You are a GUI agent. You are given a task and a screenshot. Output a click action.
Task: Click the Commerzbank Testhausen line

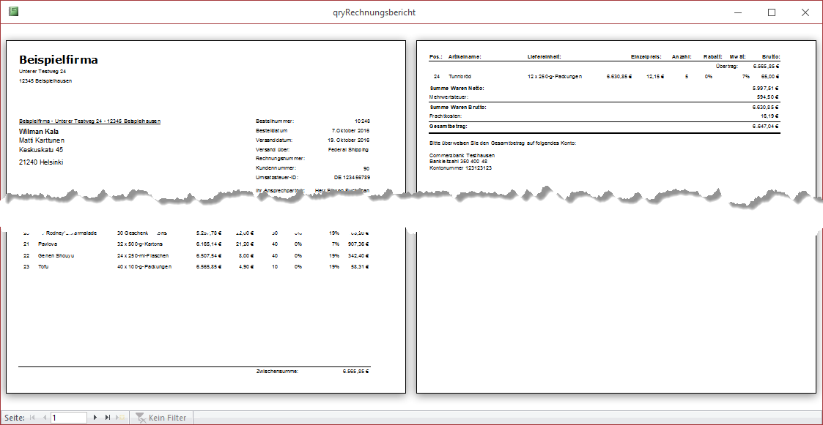462,156
